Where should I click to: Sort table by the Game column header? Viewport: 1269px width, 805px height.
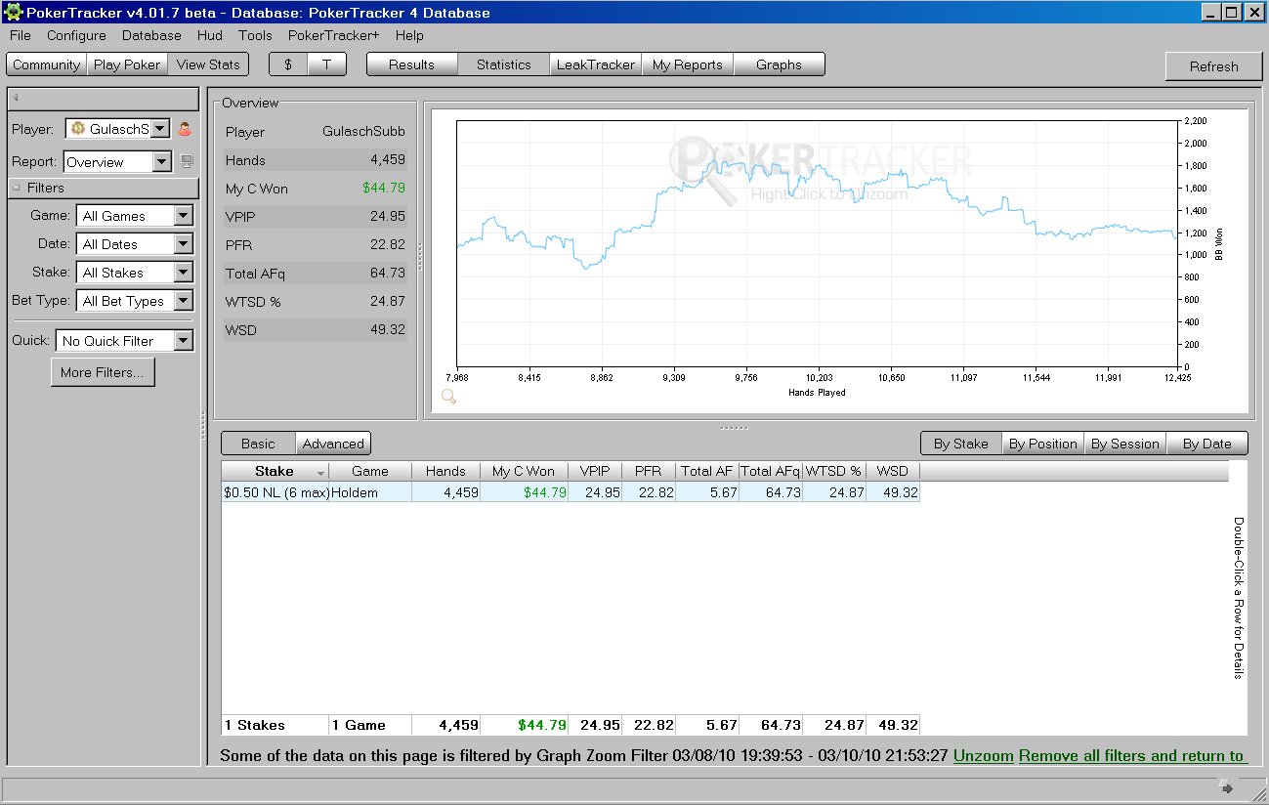[370, 471]
